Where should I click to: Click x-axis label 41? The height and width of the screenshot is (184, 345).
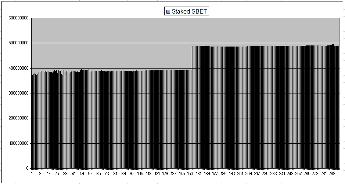tap(73, 174)
